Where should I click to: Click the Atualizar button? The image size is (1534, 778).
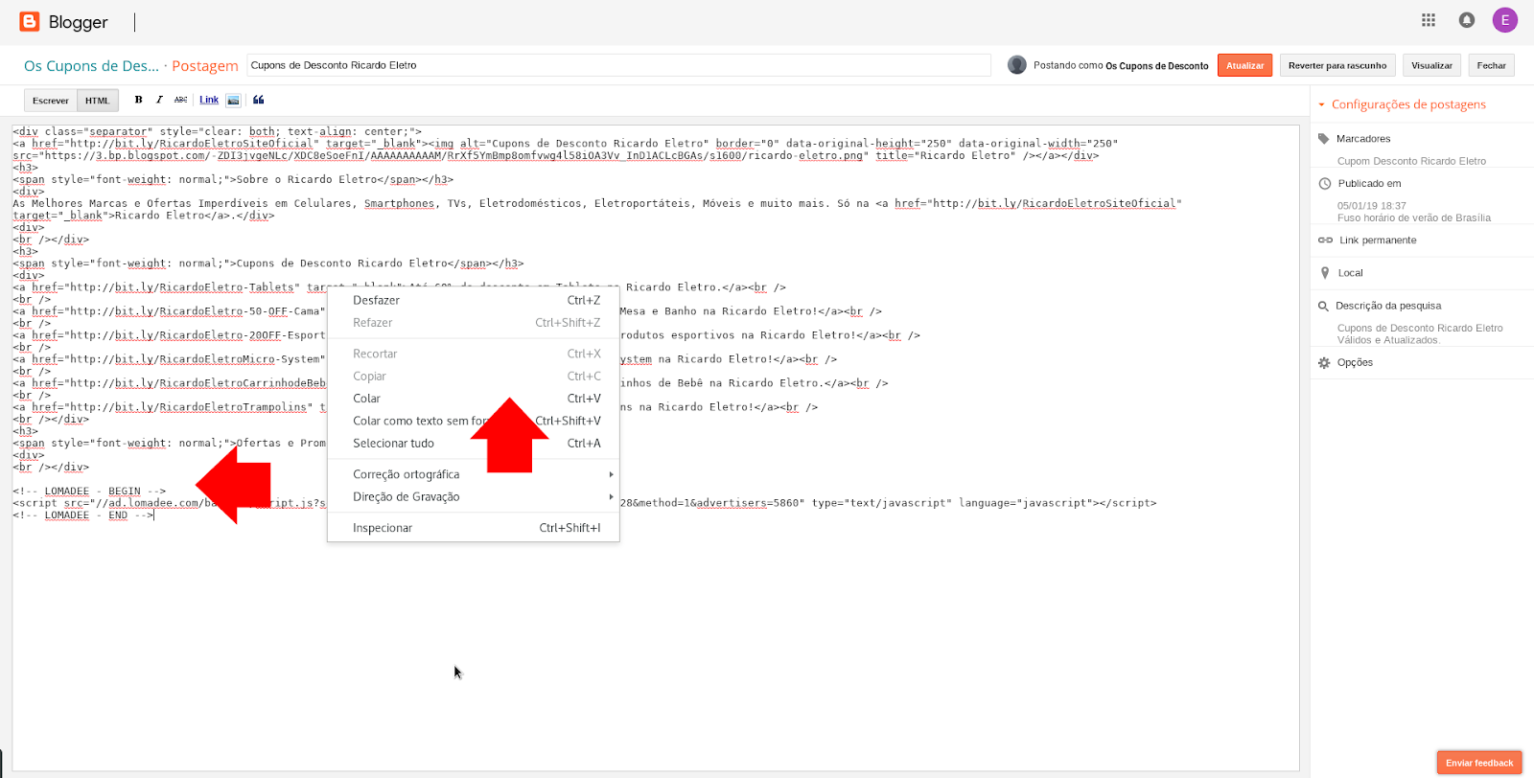(x=1244, y=65)
